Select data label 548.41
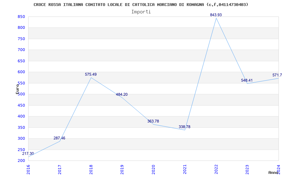Viewport: 282px width, 176px height. [x=247, y=80]
